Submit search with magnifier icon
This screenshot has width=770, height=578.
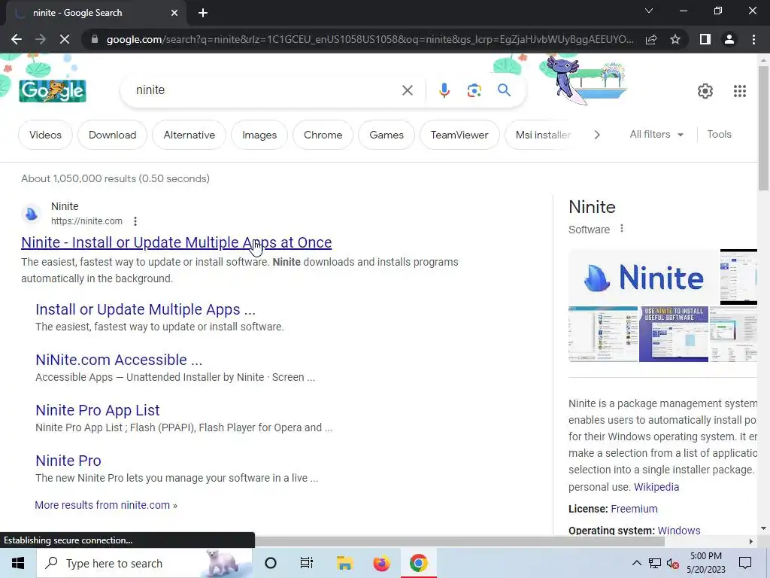coord(504,90)
